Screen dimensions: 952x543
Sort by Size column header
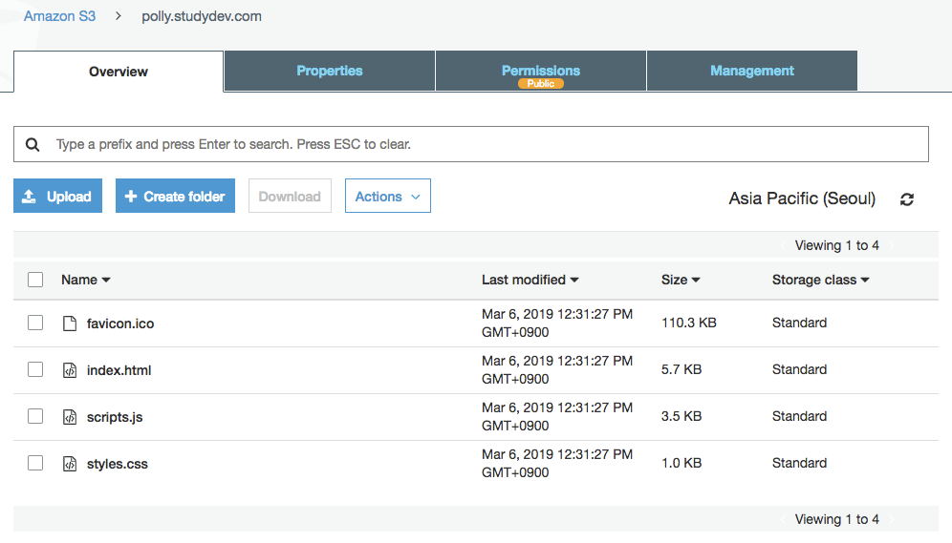[681, 280]
